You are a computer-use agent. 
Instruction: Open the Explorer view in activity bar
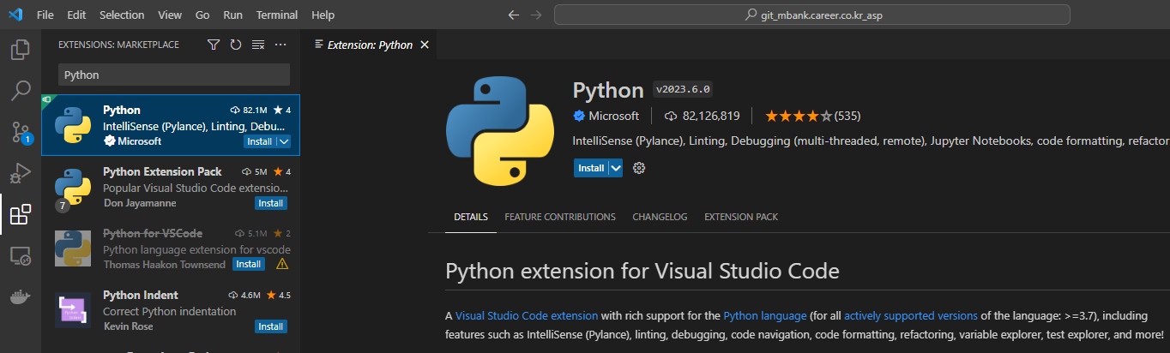[x=20, y=50]
